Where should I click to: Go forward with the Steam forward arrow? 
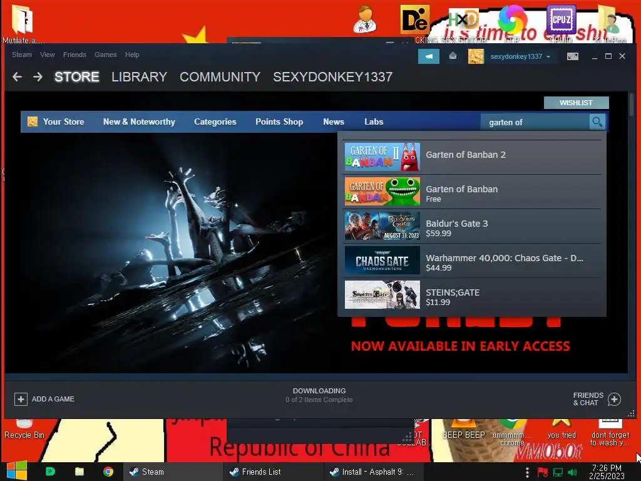point(38,76)
